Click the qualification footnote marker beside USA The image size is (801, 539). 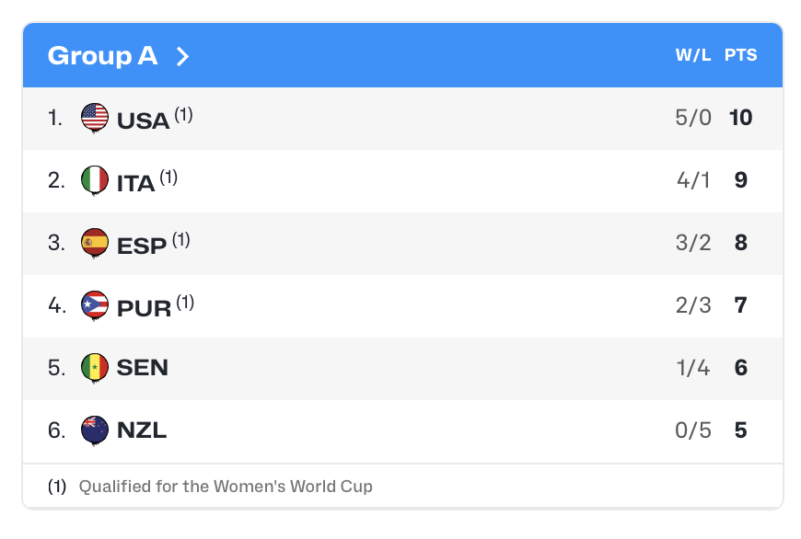point(183,114)
